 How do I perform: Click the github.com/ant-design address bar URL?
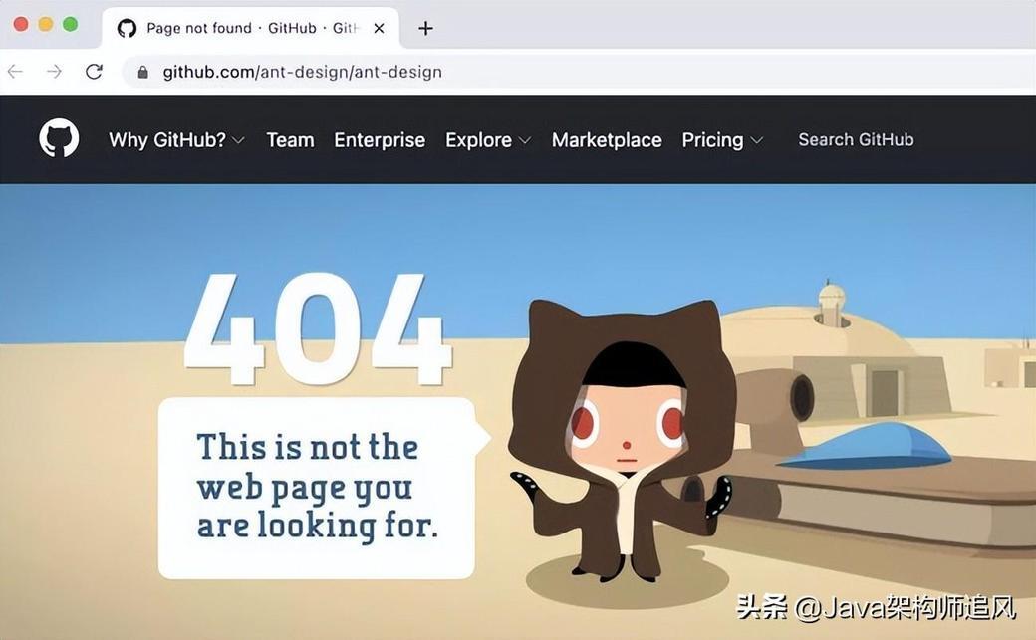coord(302,72)
